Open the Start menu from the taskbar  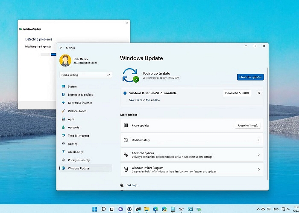pos(94,209)
